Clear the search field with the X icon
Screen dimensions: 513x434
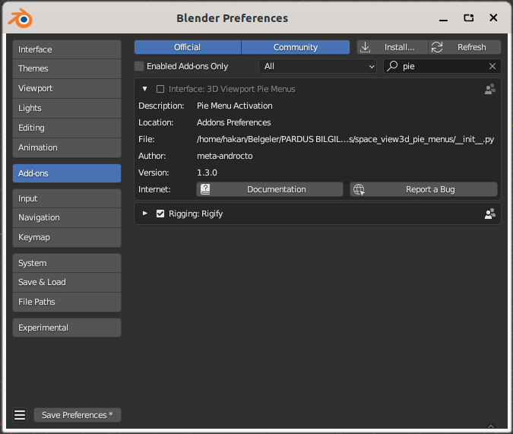(492, 67)
